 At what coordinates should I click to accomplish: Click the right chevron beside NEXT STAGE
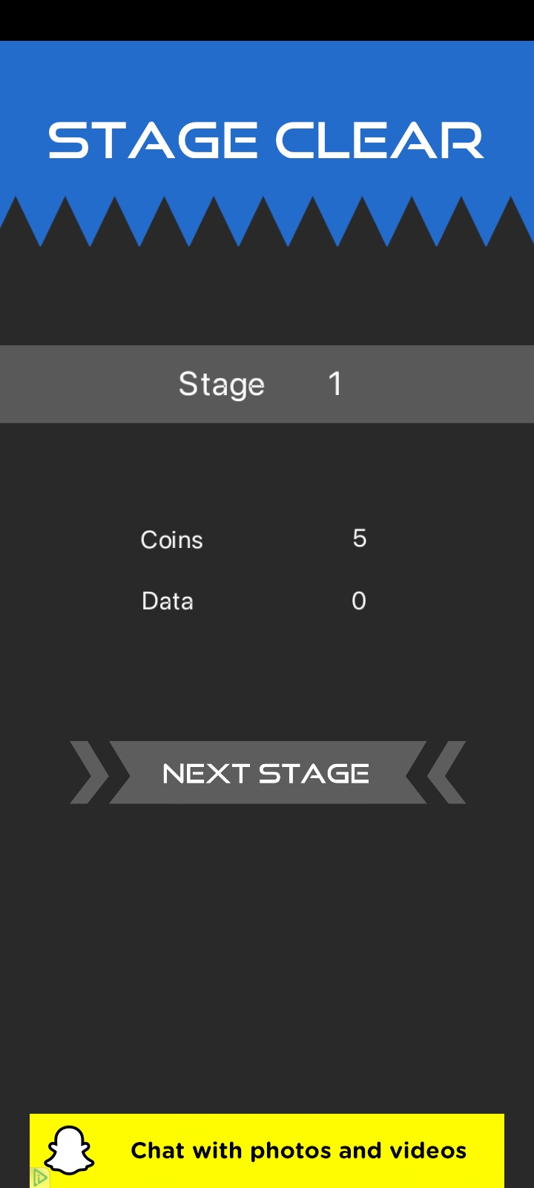coord(446,772)
